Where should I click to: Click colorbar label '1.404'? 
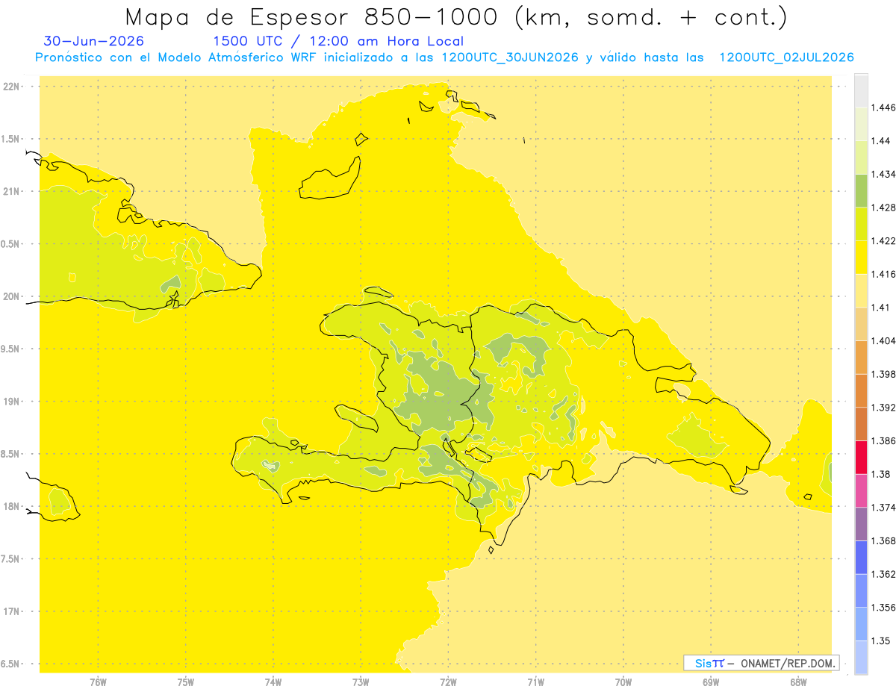[883, 340]
